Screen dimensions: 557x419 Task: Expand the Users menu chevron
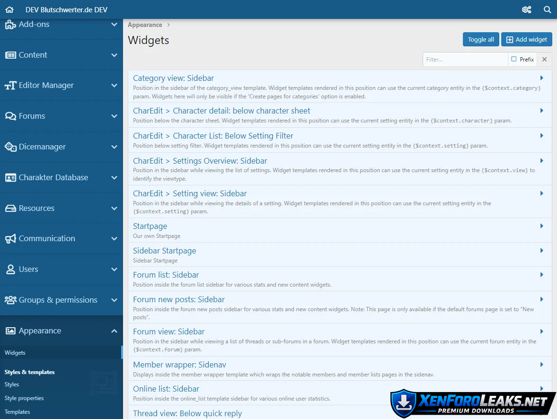(114, 269)
